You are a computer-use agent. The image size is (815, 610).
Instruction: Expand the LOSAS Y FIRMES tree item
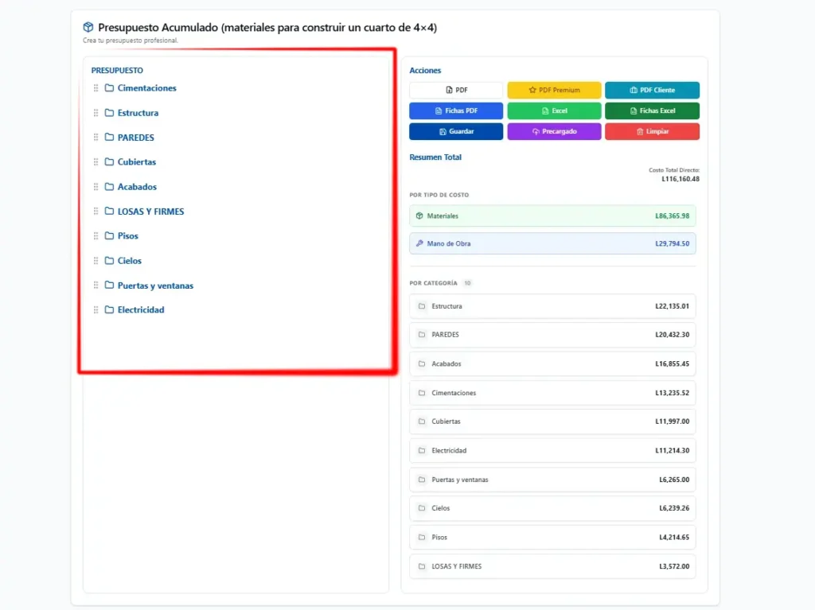pos(150,212)
